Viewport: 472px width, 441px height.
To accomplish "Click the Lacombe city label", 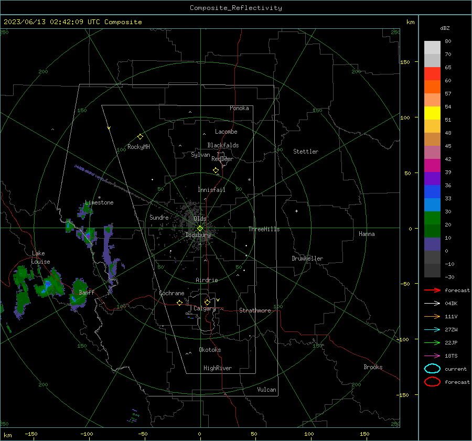I will pyautogui.click(x=226, y=132).
